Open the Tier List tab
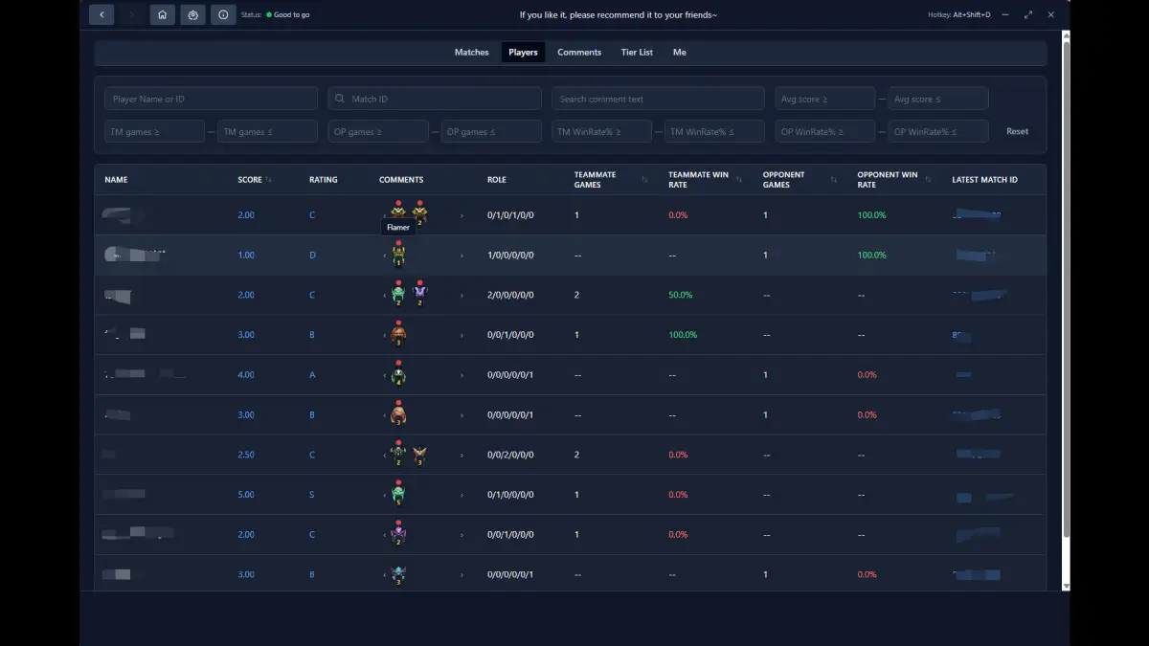 coord(637,53)
